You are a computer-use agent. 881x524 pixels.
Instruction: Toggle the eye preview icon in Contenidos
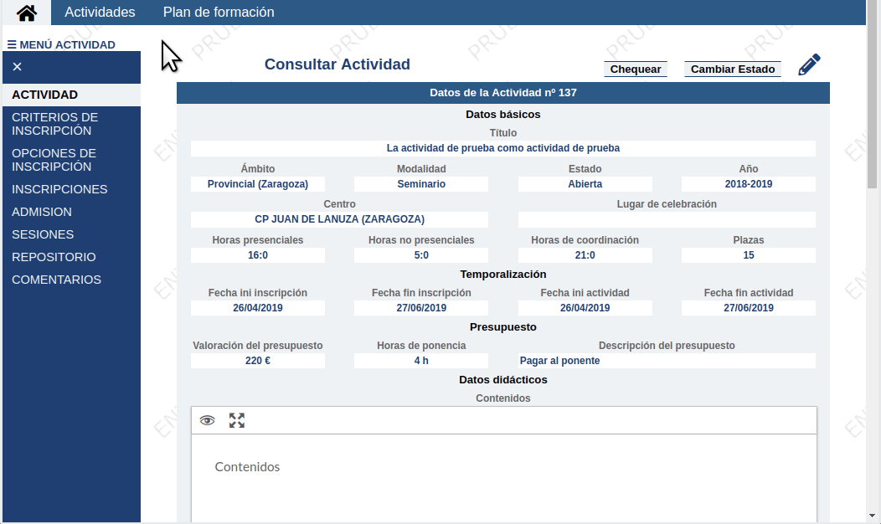click(x=208, y=420)
